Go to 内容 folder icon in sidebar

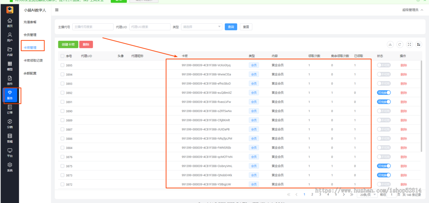10,51
